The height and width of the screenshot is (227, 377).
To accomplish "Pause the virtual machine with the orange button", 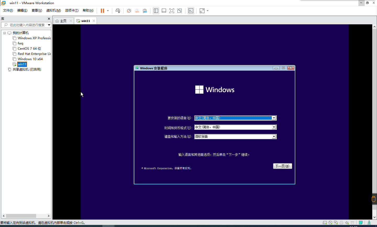I will [x=102, y=11].
